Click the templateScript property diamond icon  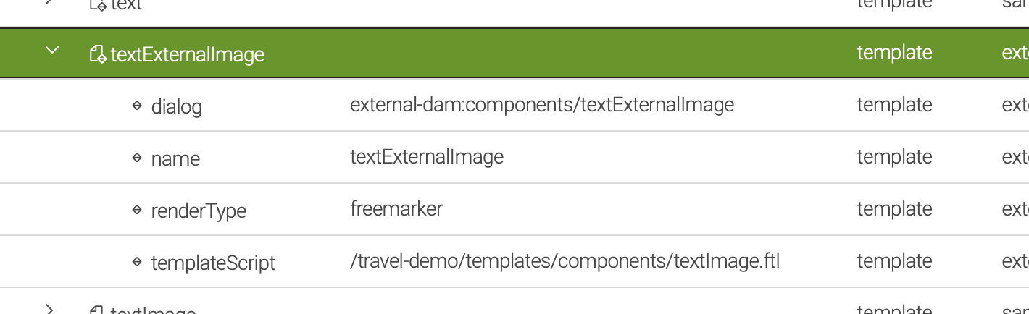tap(137, 262)
